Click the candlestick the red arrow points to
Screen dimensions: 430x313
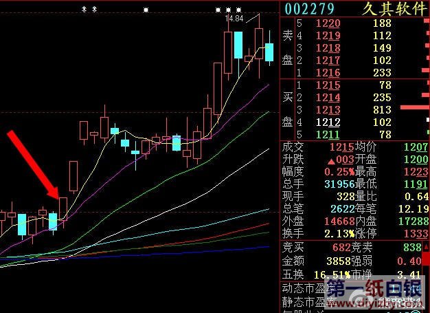point(63,208)
